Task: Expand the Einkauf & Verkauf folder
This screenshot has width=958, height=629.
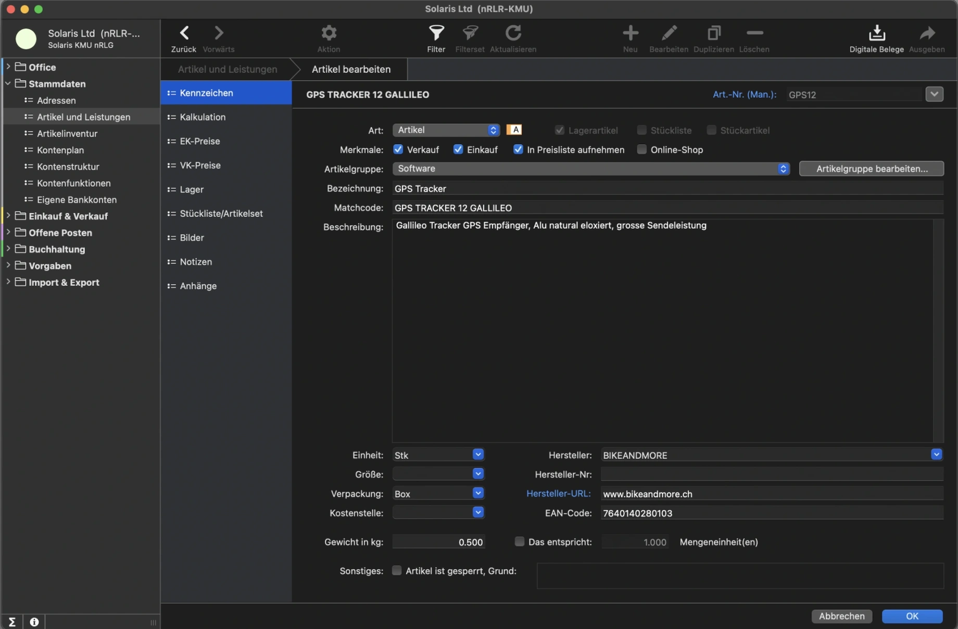Action: [x=8, y=216]
